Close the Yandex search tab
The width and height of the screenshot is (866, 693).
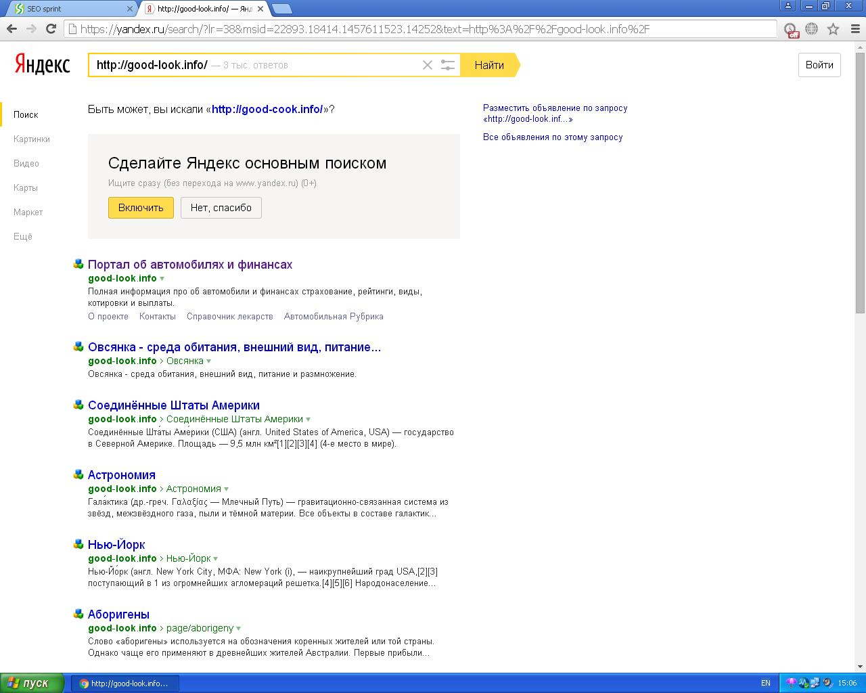[x=259, y=9]
